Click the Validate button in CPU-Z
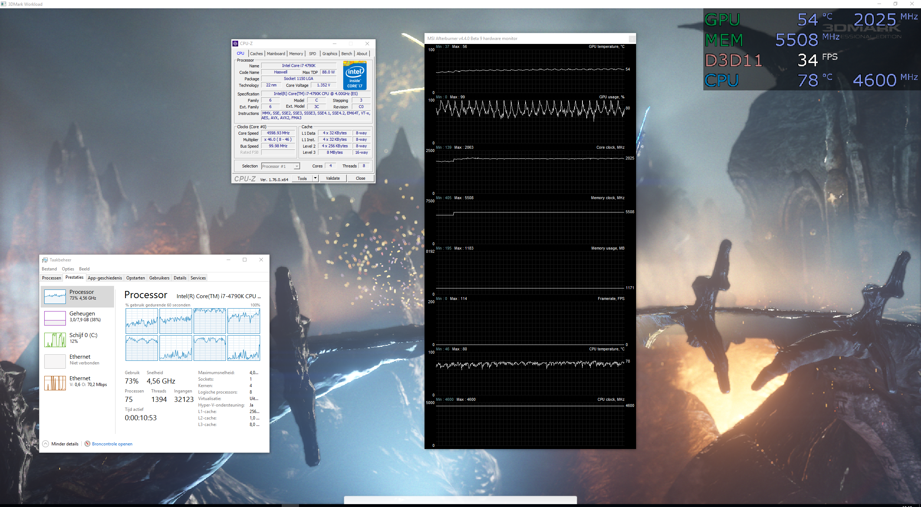This screenshot has width=921, height=507. pyautogui.click(x=333, y=178)
